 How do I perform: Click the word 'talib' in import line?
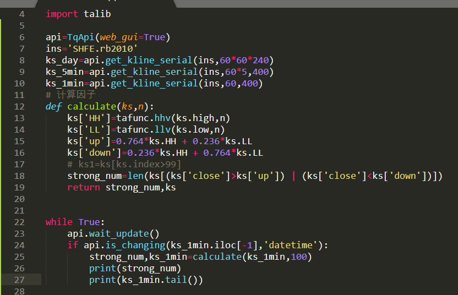[x=97, y=14]
